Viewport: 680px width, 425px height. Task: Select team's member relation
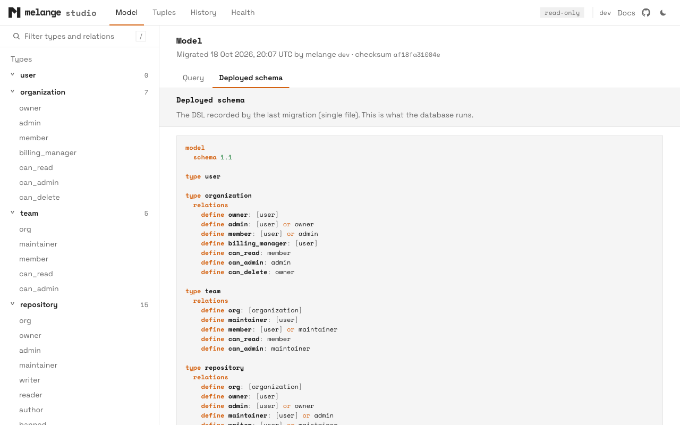point(33,259)
